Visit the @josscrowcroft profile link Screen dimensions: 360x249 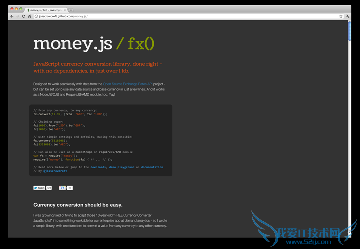[55, 171]
